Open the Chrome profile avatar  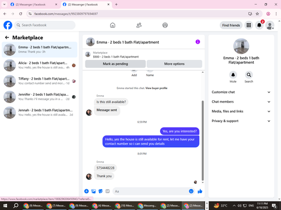coord(268,14)
